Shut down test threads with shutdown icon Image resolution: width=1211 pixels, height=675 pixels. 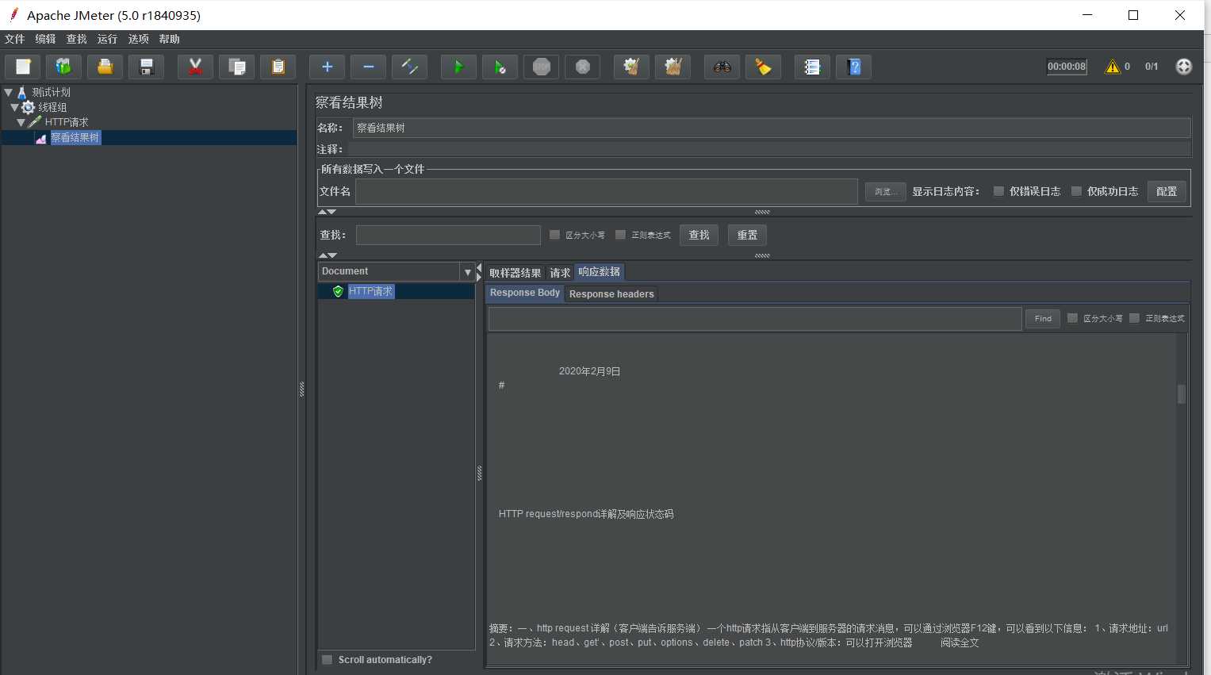[582, 67]
